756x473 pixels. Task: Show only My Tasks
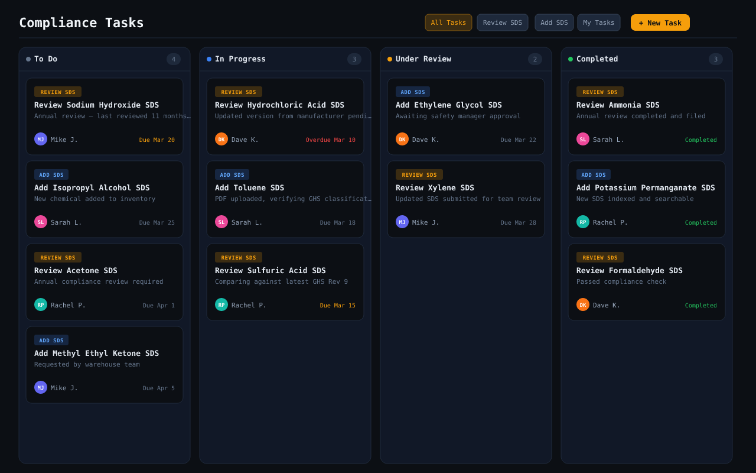pos(598,22)
